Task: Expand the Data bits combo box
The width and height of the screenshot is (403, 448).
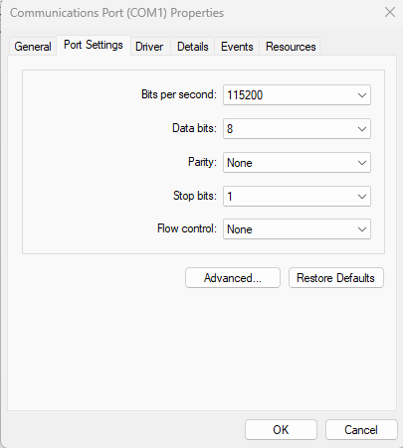Action: pyautogui.click(x=297, y=129)
